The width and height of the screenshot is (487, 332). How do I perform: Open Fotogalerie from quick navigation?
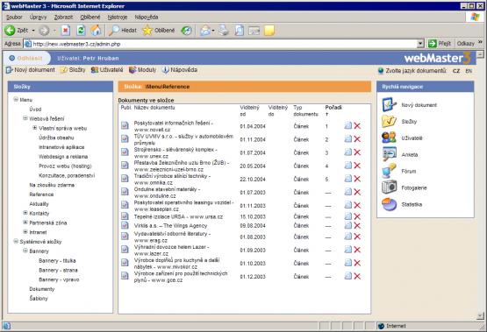click(x=413, y=187)
